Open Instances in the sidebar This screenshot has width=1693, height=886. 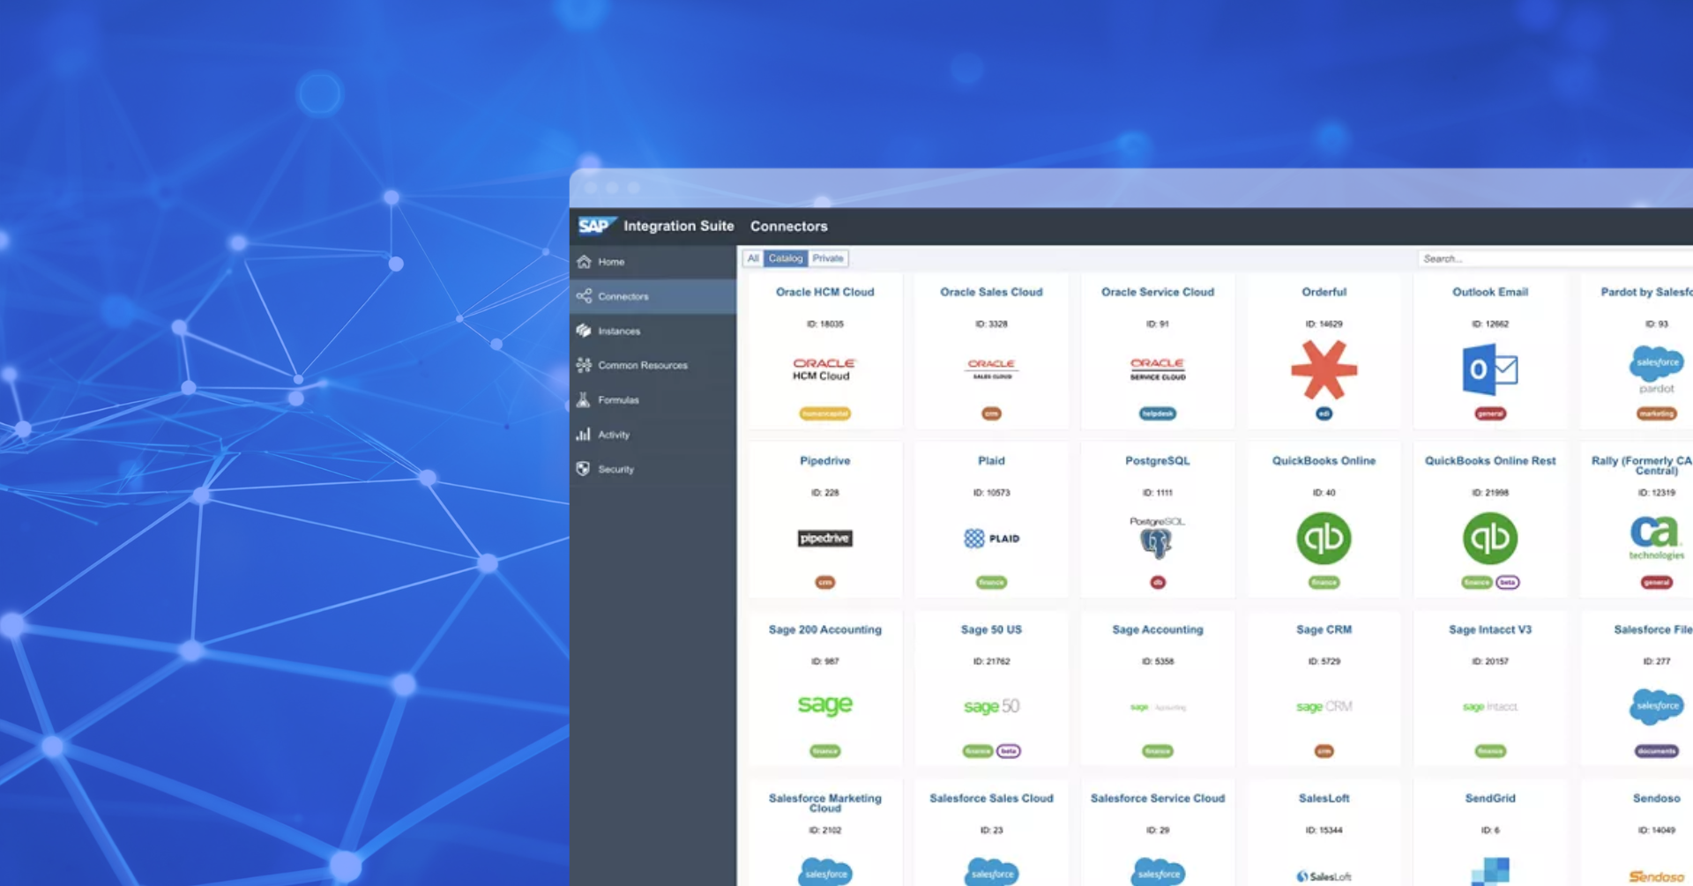coord(653,331)
